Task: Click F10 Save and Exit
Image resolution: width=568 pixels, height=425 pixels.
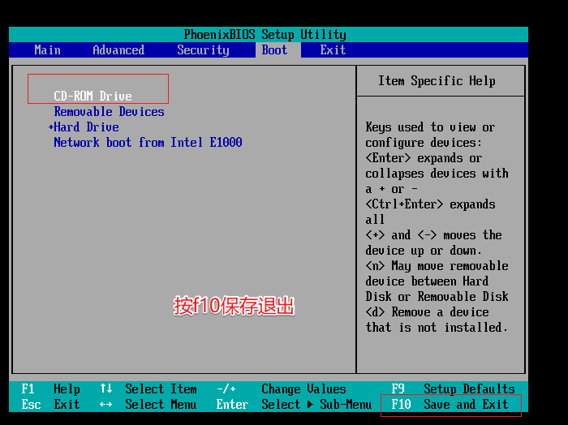Action: [x=450, y=405]
